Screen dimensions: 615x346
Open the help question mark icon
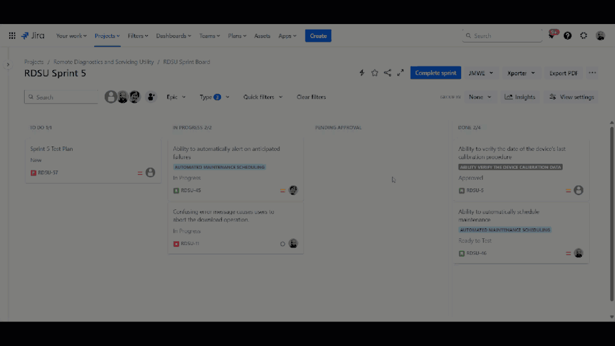568,36
